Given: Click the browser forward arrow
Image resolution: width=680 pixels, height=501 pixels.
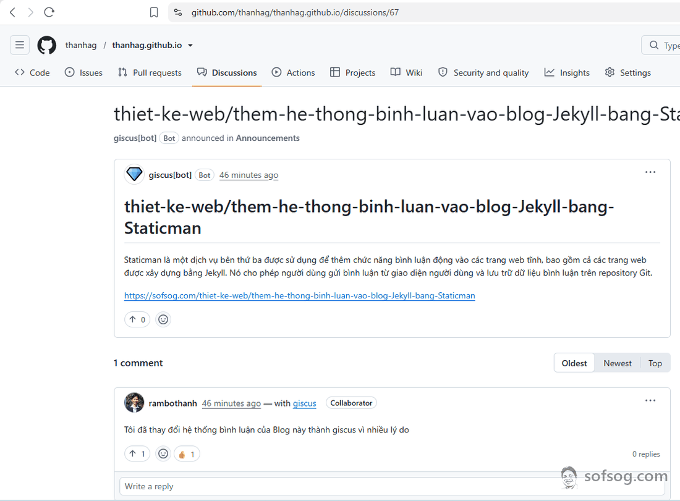Looking at the screenshot, I should 30,12.
